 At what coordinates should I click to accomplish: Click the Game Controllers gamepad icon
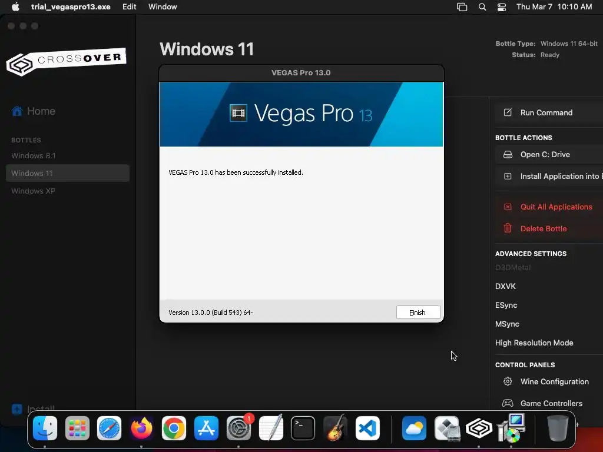tap(508, 403)
